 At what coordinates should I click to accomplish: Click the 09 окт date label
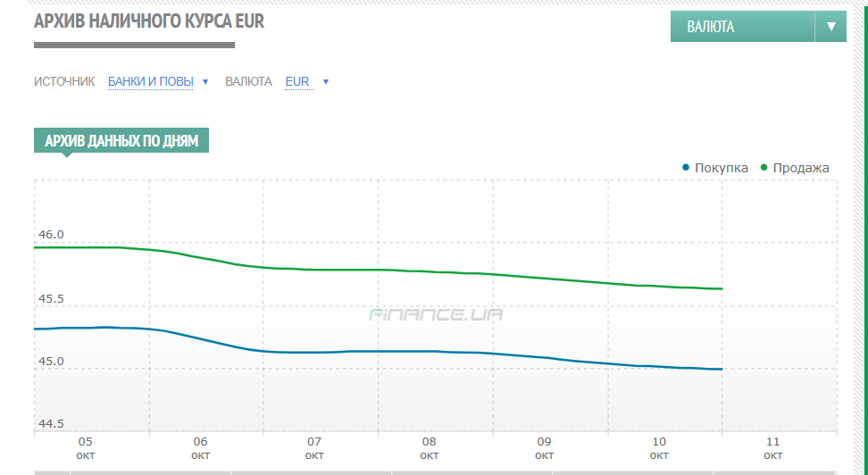tap(544, 448)
